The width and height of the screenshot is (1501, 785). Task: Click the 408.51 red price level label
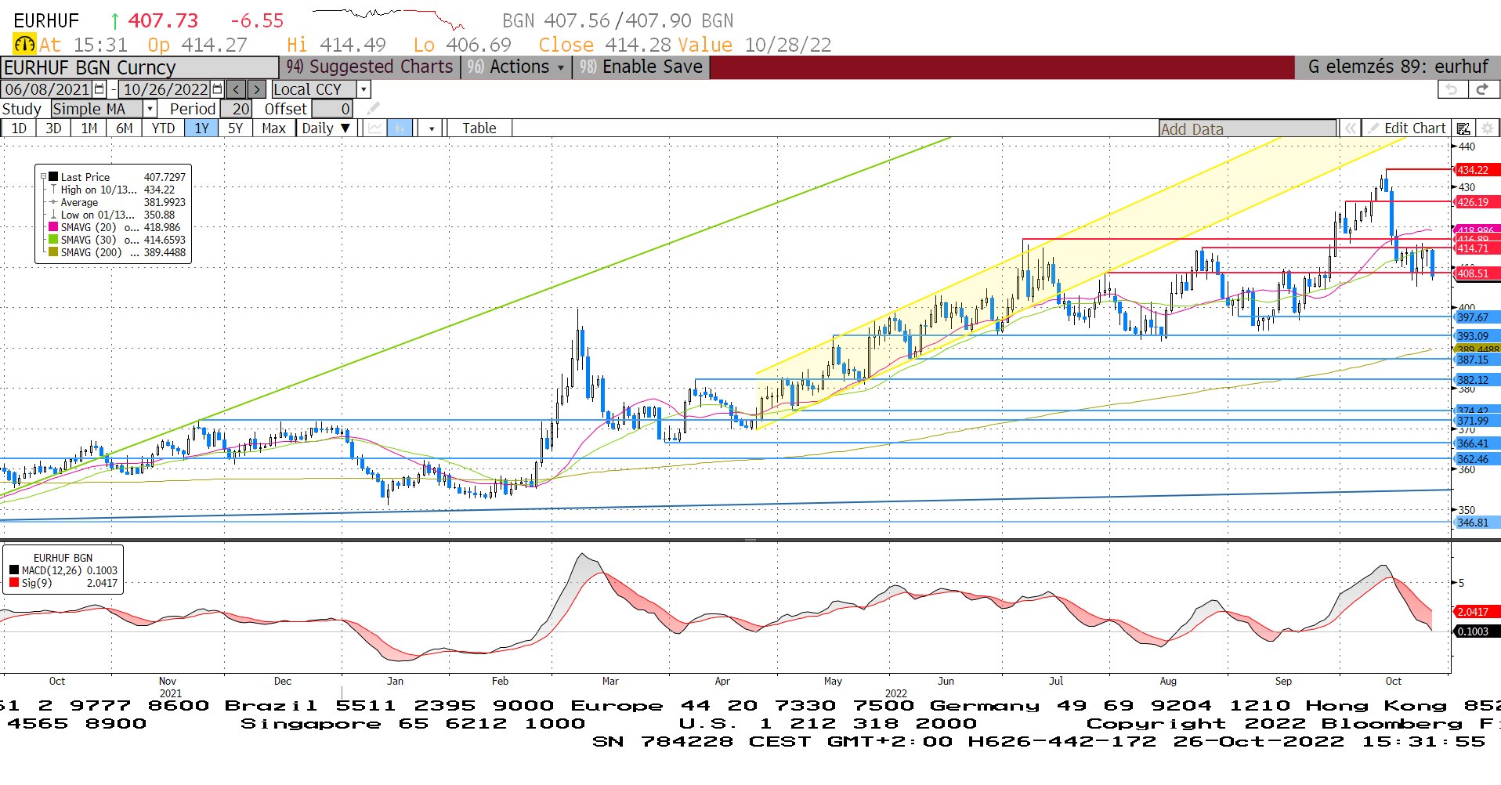tap(1477, 273)
